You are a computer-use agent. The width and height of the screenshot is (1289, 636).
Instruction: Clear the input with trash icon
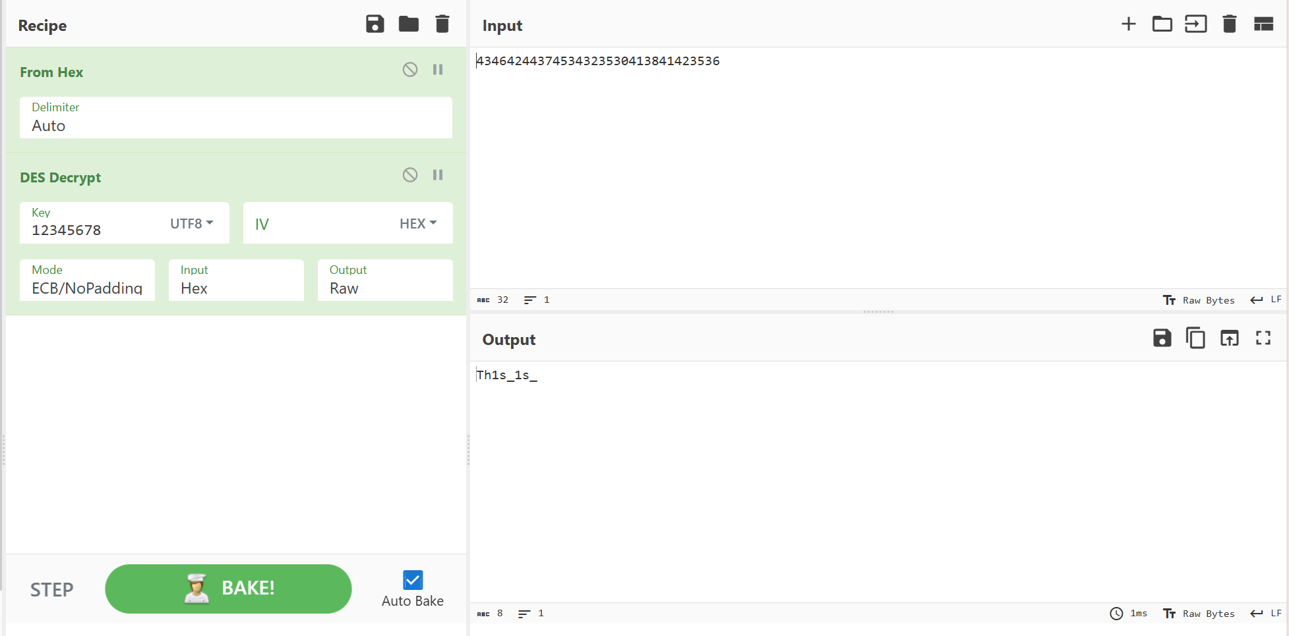[1230, 24]
